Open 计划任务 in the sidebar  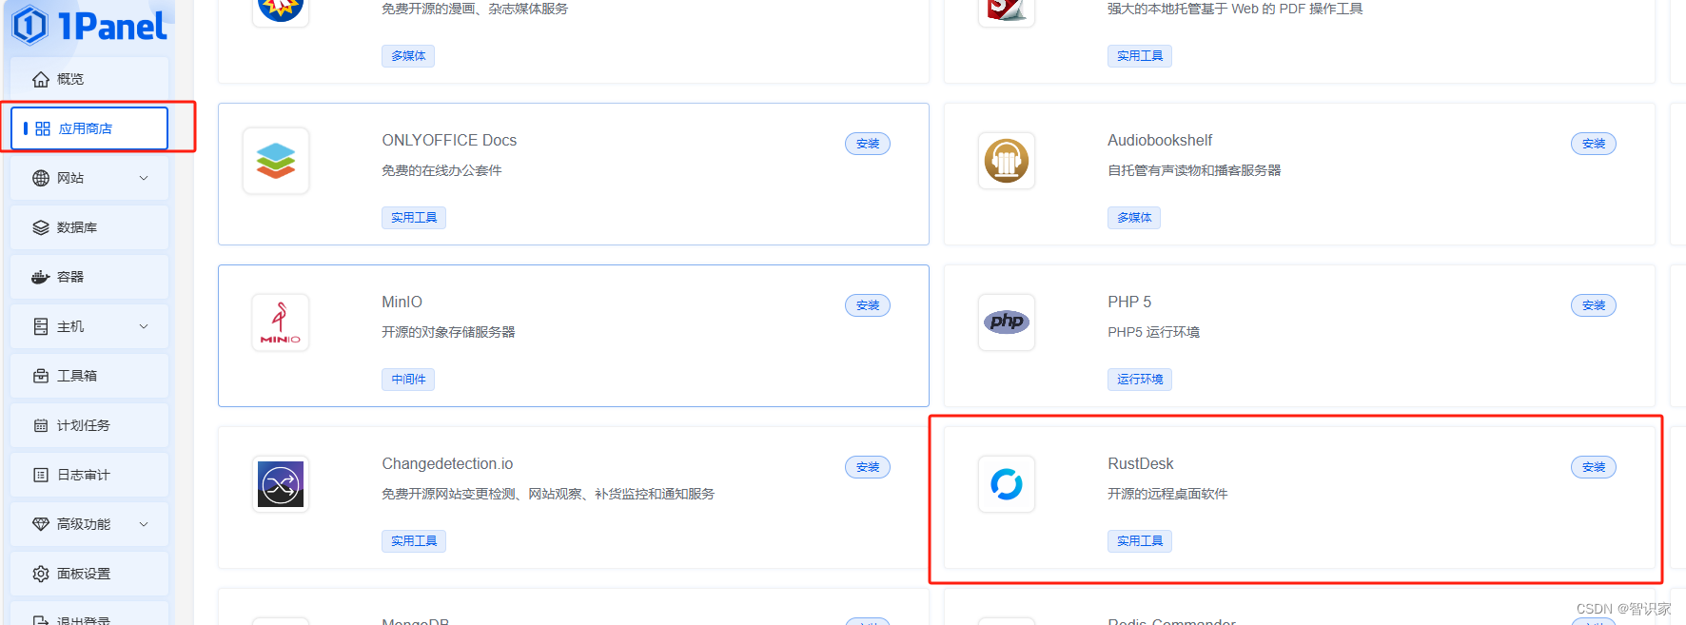[x=89, y=425]
